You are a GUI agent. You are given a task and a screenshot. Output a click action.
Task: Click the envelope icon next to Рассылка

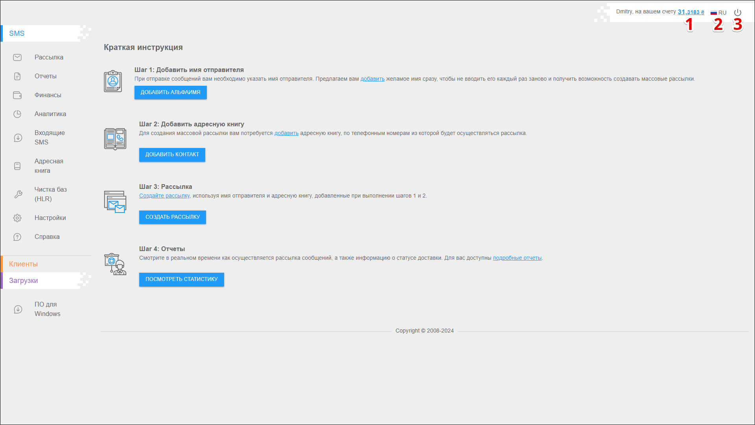coord(17,57)
